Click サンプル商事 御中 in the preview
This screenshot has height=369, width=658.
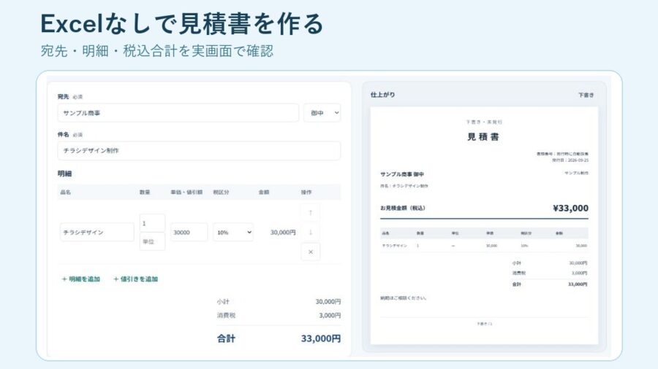[x=402, y=174]
